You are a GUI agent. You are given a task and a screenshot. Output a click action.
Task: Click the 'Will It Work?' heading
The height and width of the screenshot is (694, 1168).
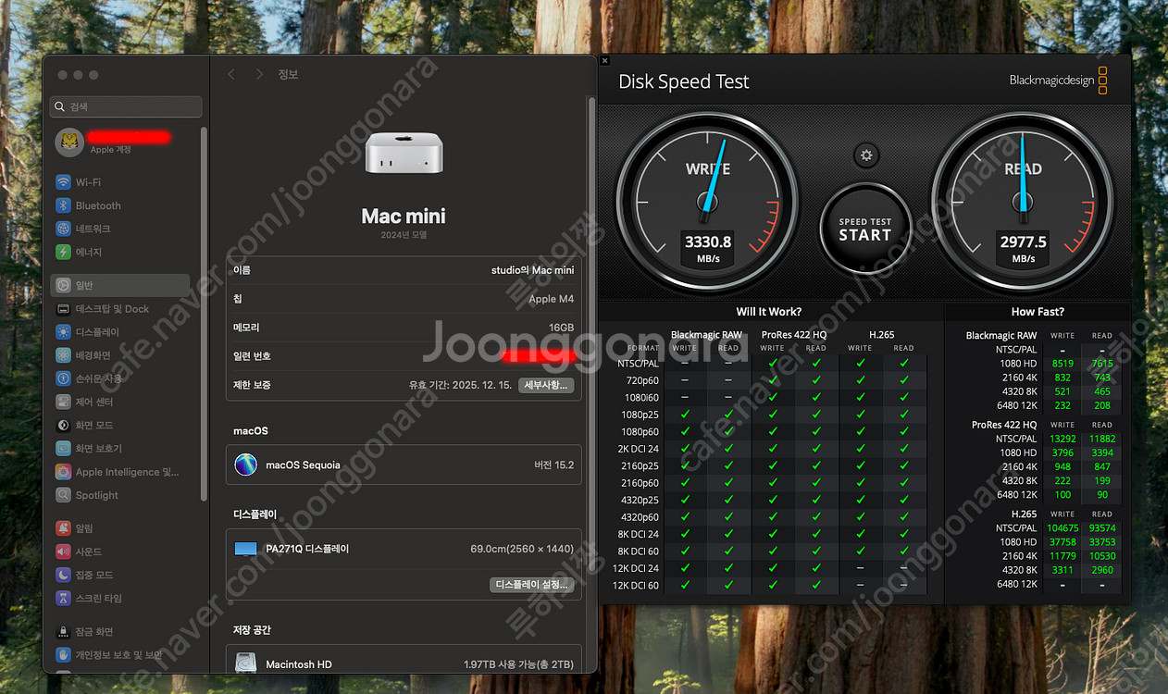coord(769,312)
